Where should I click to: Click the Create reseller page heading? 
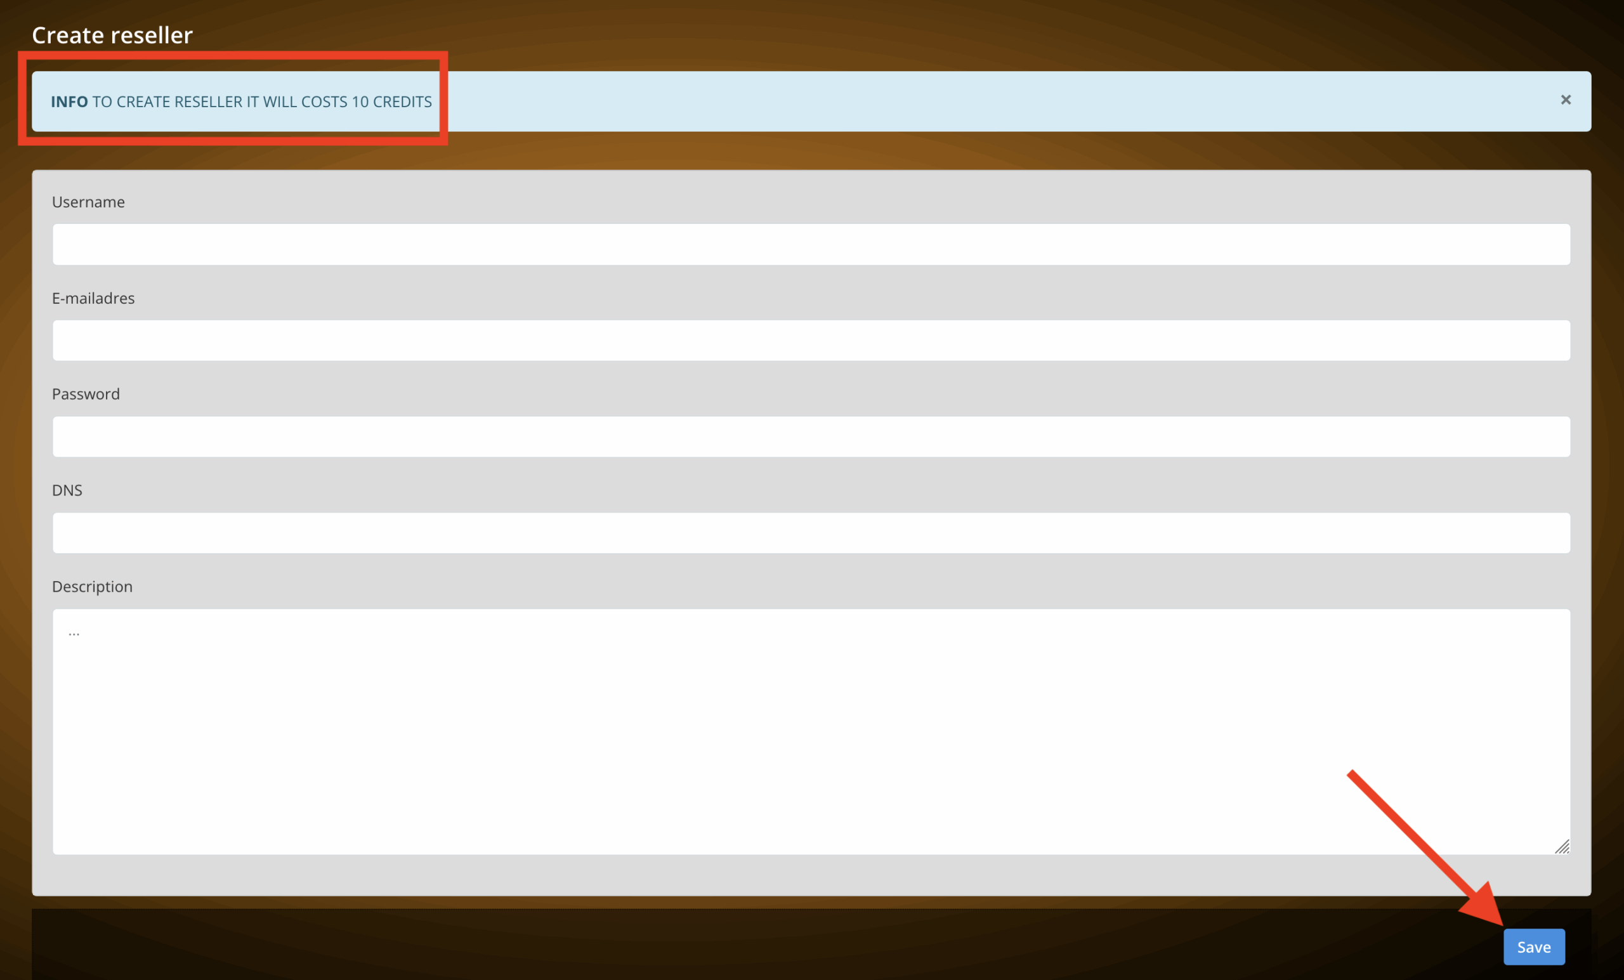pyautogui.click(x=112, y=35)
